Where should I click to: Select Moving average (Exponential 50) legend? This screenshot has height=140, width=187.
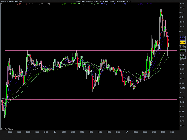coord(64,4)
